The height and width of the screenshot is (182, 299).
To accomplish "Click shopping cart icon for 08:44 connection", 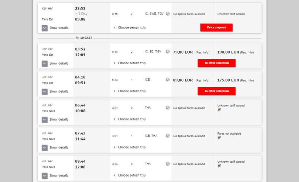I will pyautogui.click(x=219, y=166).
